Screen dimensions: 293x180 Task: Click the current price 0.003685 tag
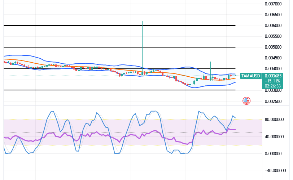(x=273, y=76)
